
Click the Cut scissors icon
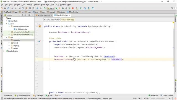[20, 8]
